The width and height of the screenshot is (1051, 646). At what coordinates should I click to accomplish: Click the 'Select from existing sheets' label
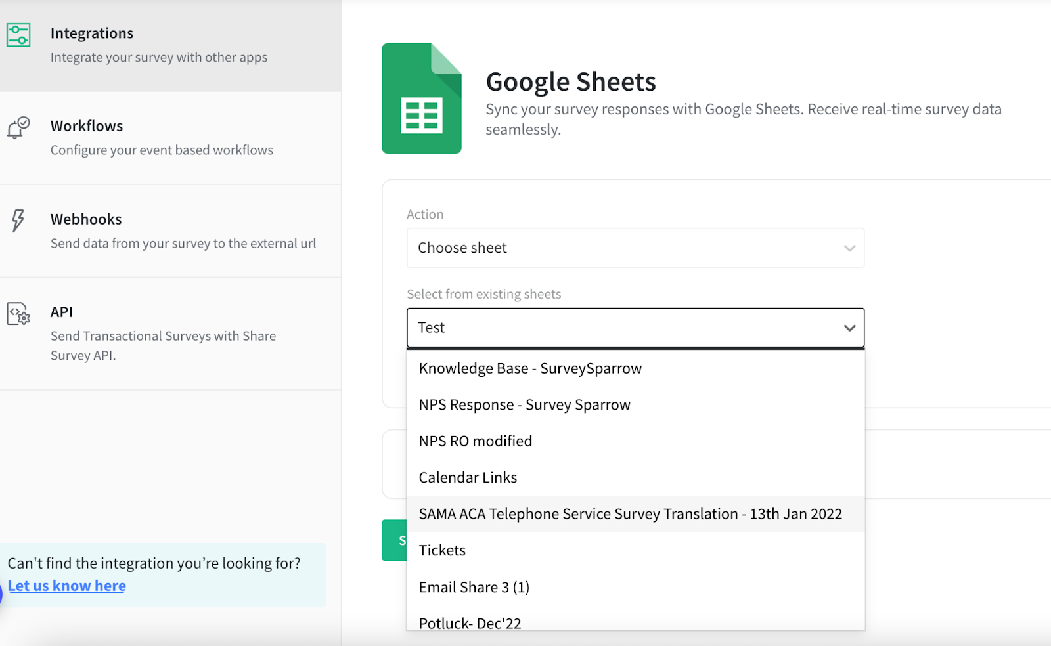(484, 294)
